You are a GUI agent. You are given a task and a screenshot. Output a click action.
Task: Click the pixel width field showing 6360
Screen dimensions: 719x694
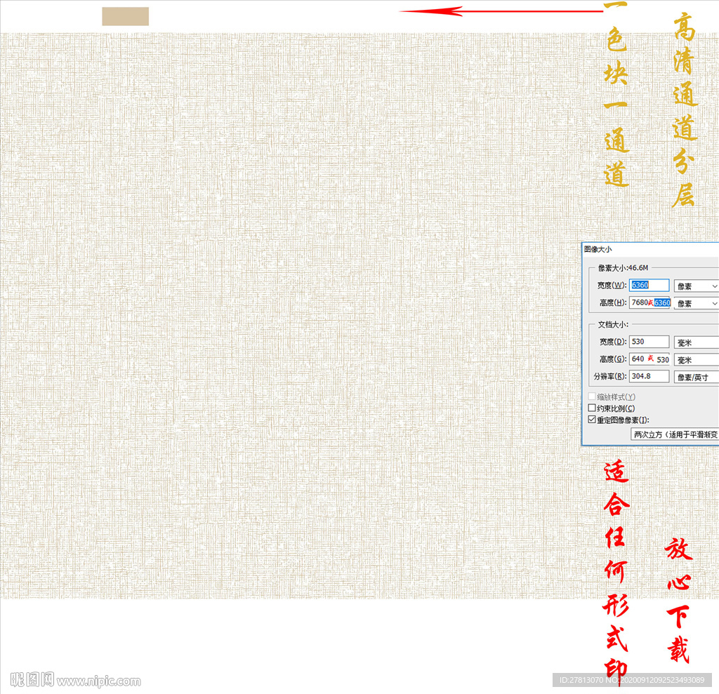point(649,285)
